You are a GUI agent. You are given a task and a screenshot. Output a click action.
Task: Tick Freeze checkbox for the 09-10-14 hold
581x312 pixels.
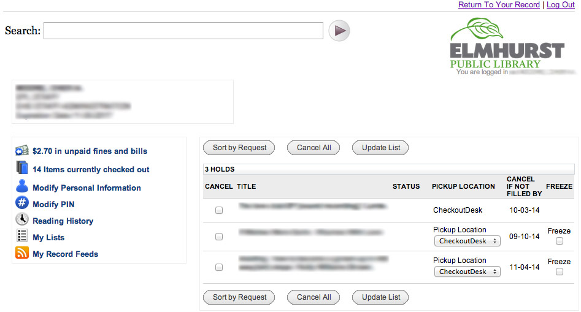tap(560, 241)
